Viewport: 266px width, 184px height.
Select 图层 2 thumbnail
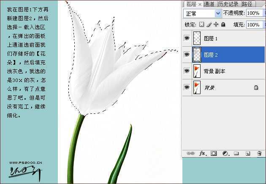[x=197, y=55]
